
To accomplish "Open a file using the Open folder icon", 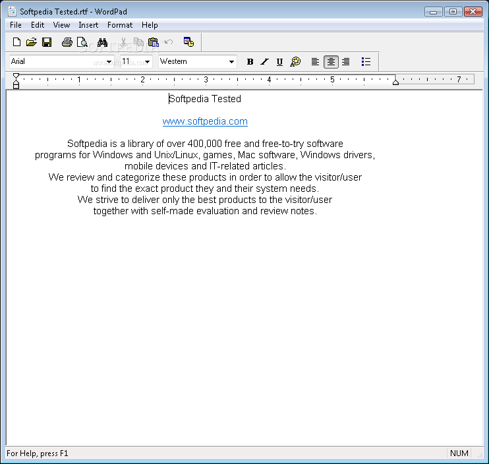I will (x=32, y=42).
